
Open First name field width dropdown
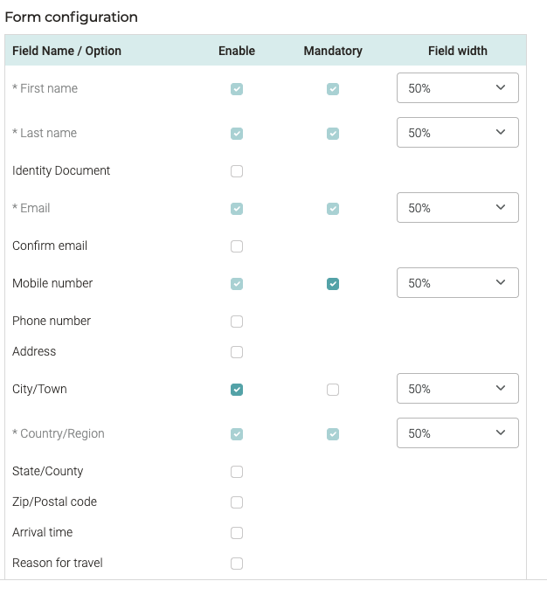pyautogui.click(x=457, y=88)
